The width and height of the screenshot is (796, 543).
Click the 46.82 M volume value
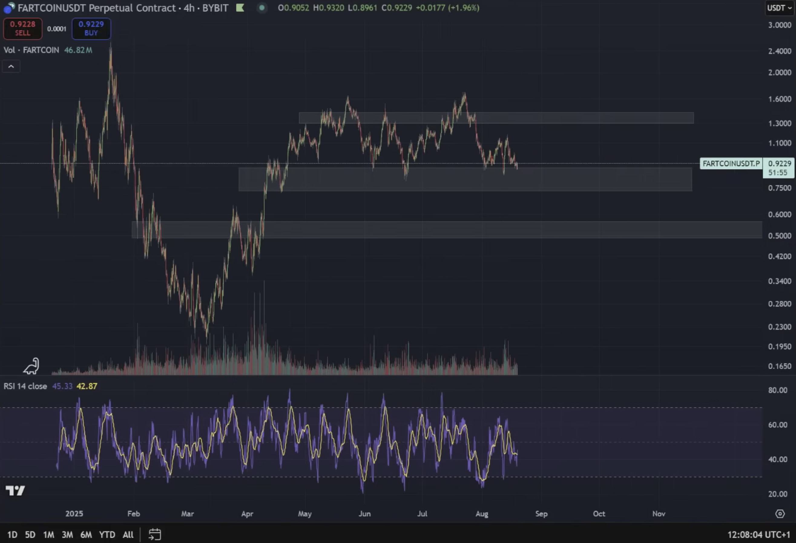78,50
